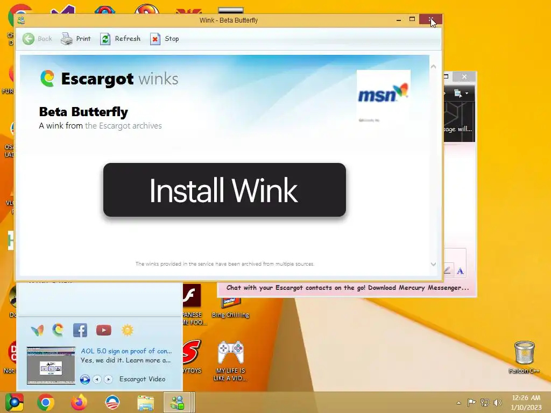The width and height of the screenshot is (551, 413).
Task: Click the MSN butterfly wink preview
Action: tap(383, 96)
